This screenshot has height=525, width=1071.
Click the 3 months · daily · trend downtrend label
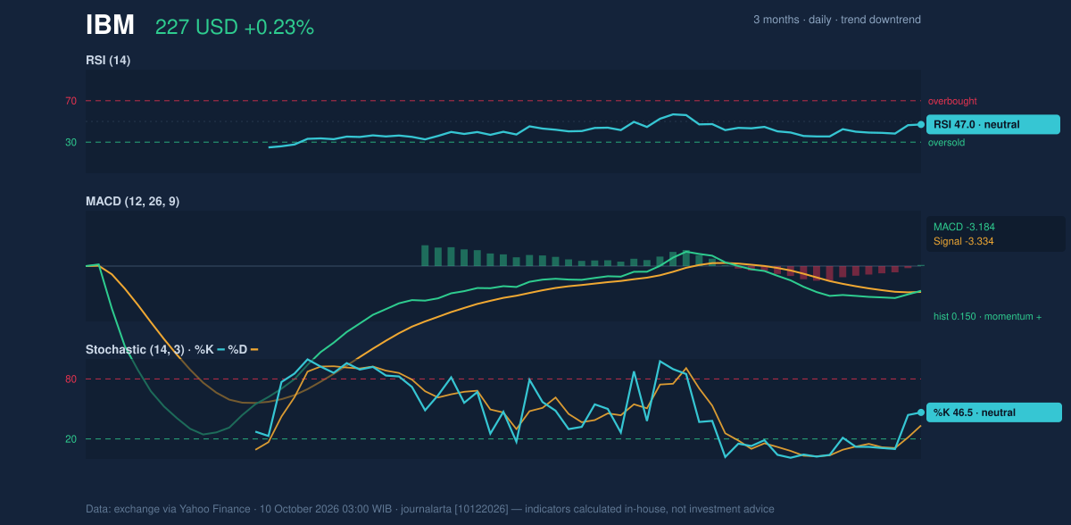pos(837,20)
